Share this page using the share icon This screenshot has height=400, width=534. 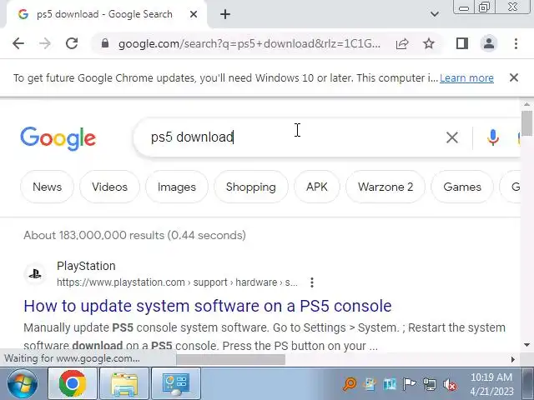tap(402, 43)
